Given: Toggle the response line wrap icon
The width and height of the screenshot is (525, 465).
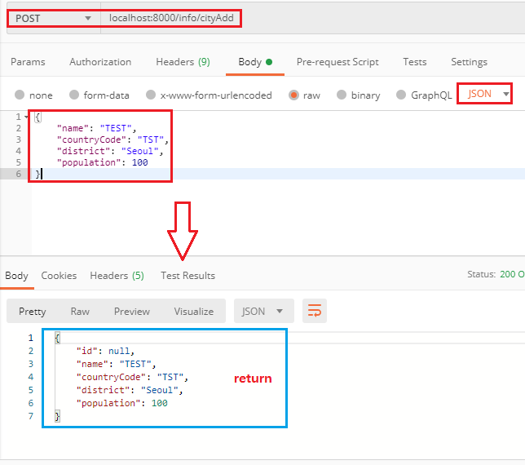Looking at the screenshot, I should (x=315, y=311).
